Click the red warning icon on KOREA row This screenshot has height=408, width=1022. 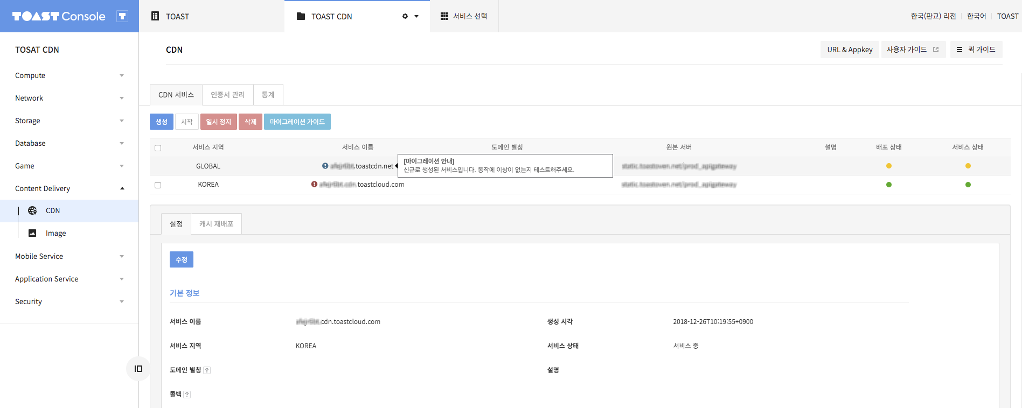coord(314,184)
